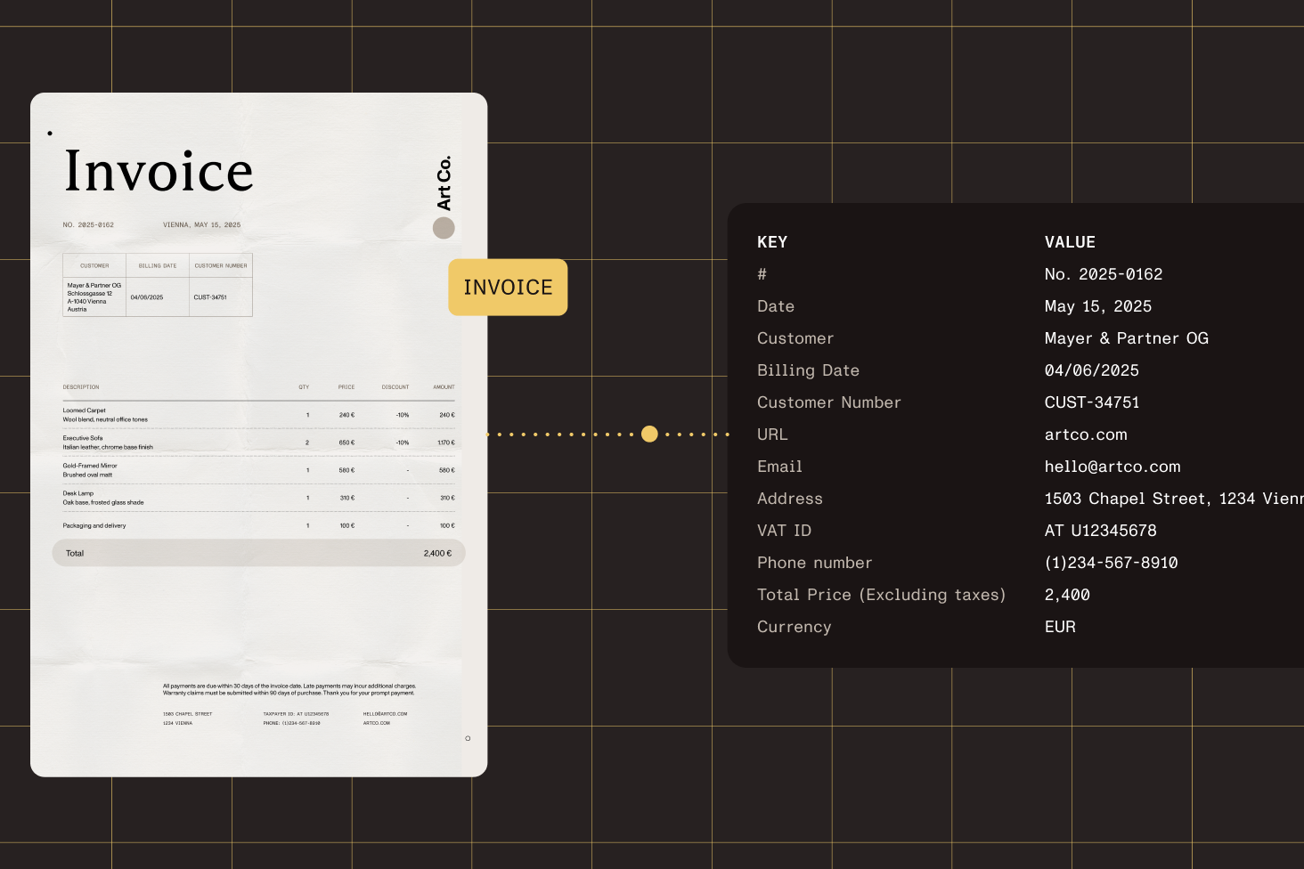
Task: Click the large Invoice heading
Action: click(159, 171)
